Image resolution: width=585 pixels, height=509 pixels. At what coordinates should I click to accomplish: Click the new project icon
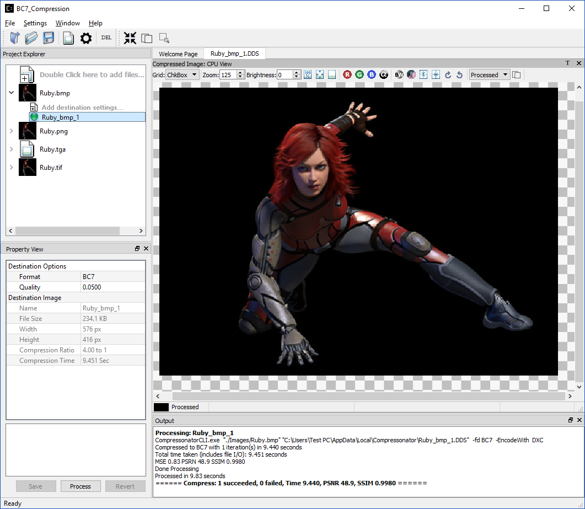14,38
